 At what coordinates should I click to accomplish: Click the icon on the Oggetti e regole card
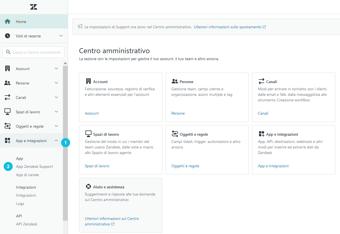[x=175, y=134]
